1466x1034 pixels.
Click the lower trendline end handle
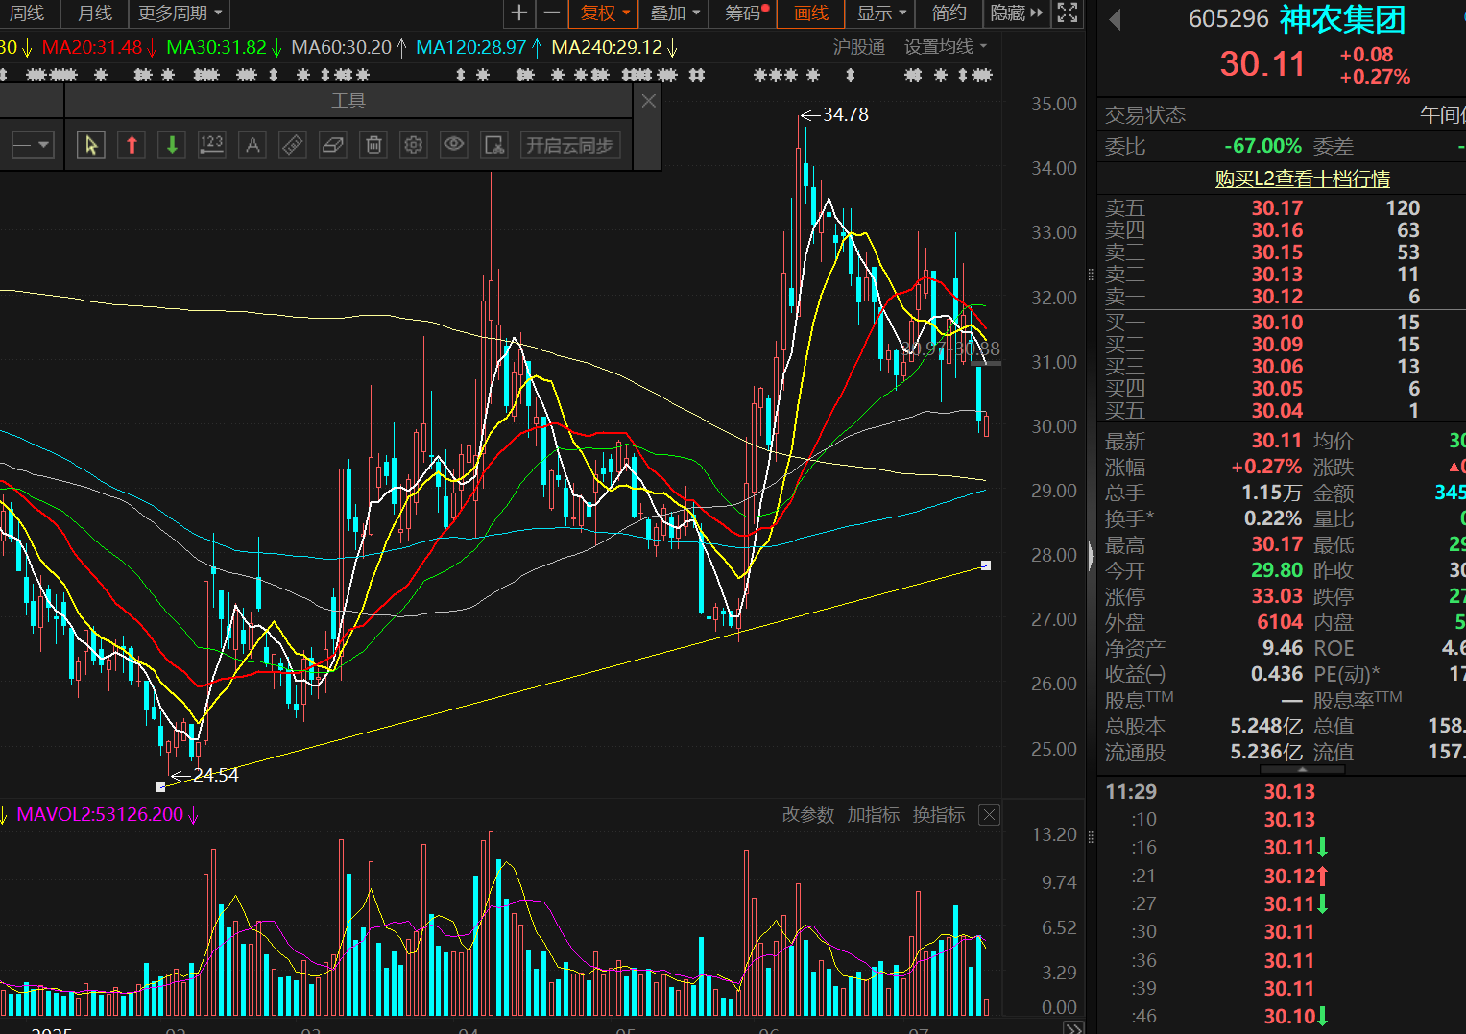click(x=160, y=787)
